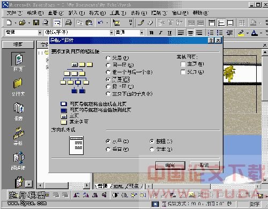Select the 顶层 top level radio button
Viewport: 268px width, 209px height.
pos(108,87)
